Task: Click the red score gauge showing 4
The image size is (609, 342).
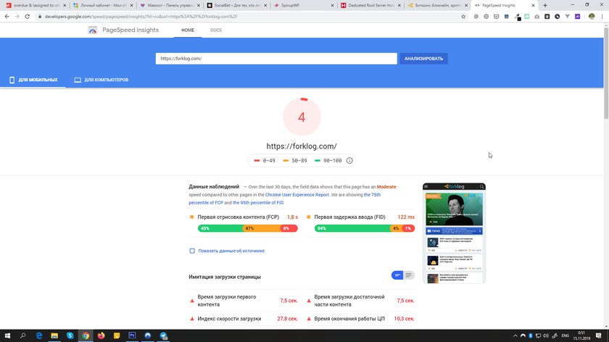Action: 302,117
